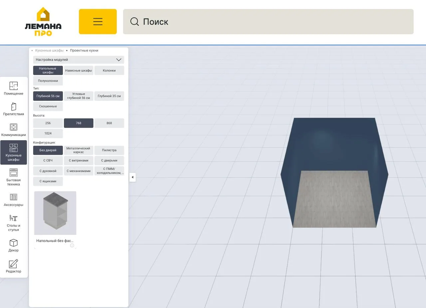Click into the Поиск search field
426x308 pixels.
click(268, 22)
